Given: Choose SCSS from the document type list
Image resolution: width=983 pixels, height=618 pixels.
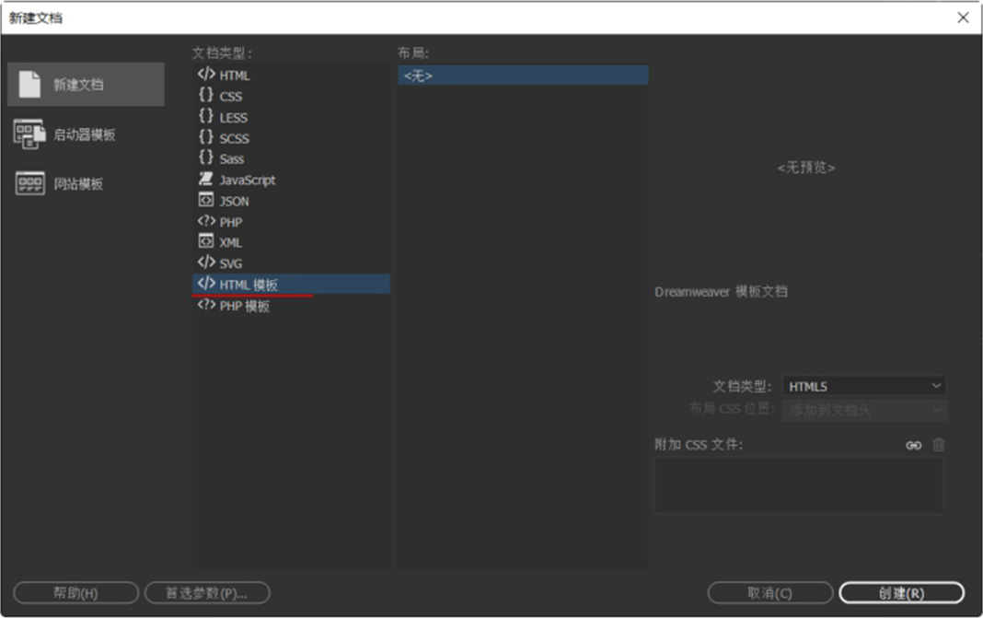Looking at the screenshot, I should point(234,138).
